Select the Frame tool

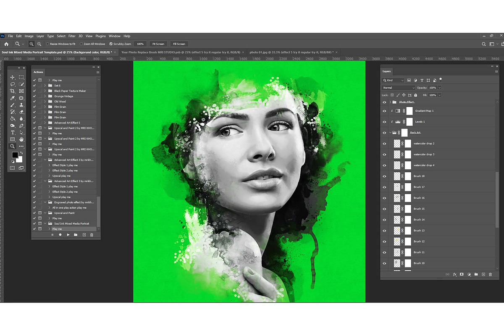21,91
